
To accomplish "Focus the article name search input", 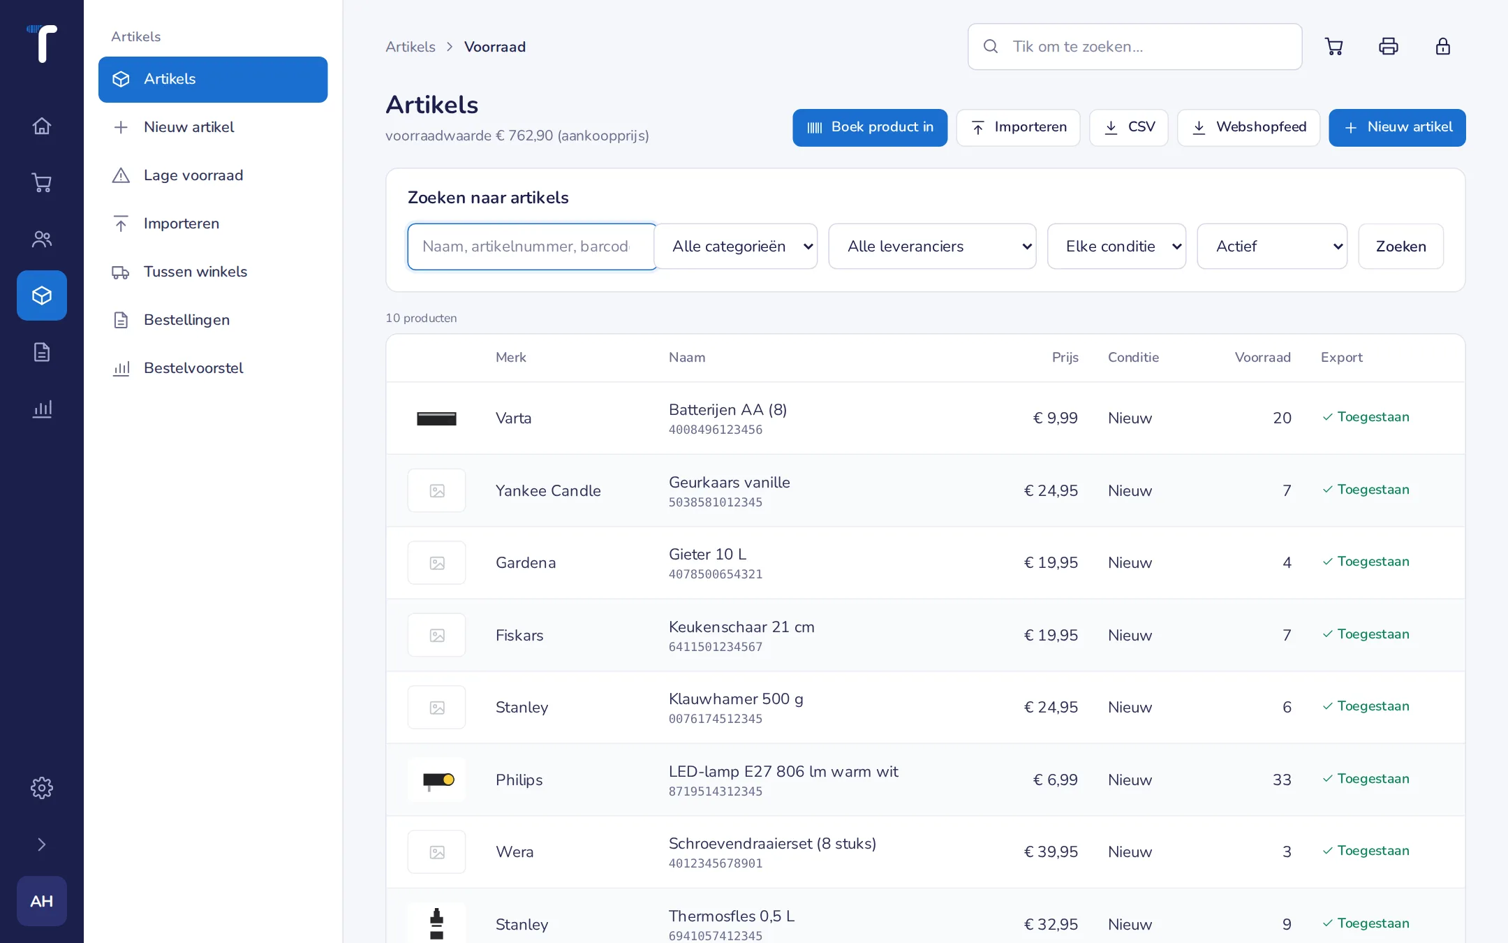I will pyautogui.click(x=532, y=247).
